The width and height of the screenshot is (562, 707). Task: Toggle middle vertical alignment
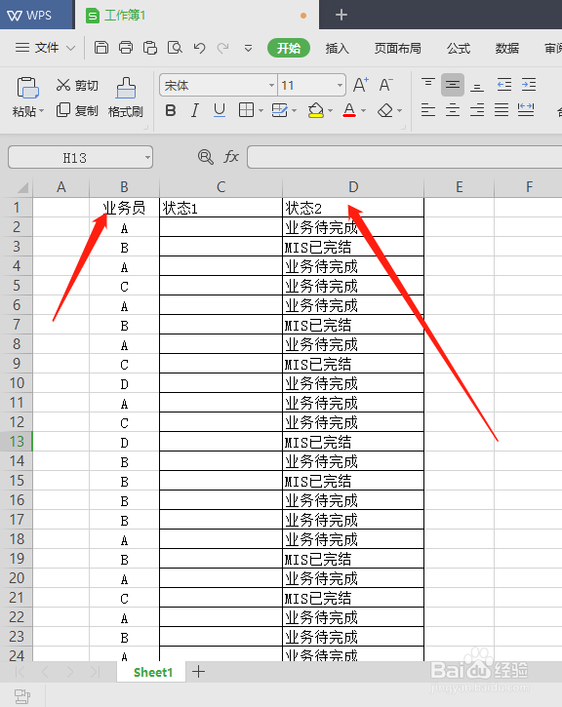453,84
